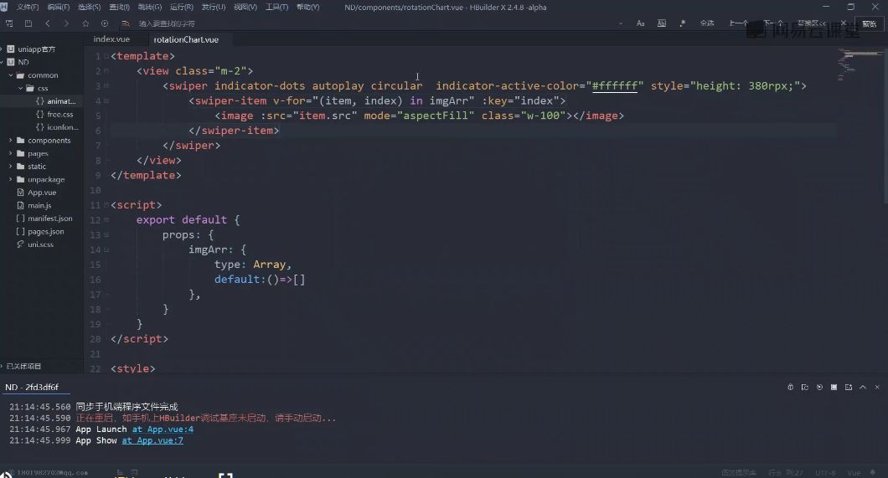The width and height of the screenshot is (888, 478).
Task: Switch to the index.vue tab
Action: tap(111, 39)
